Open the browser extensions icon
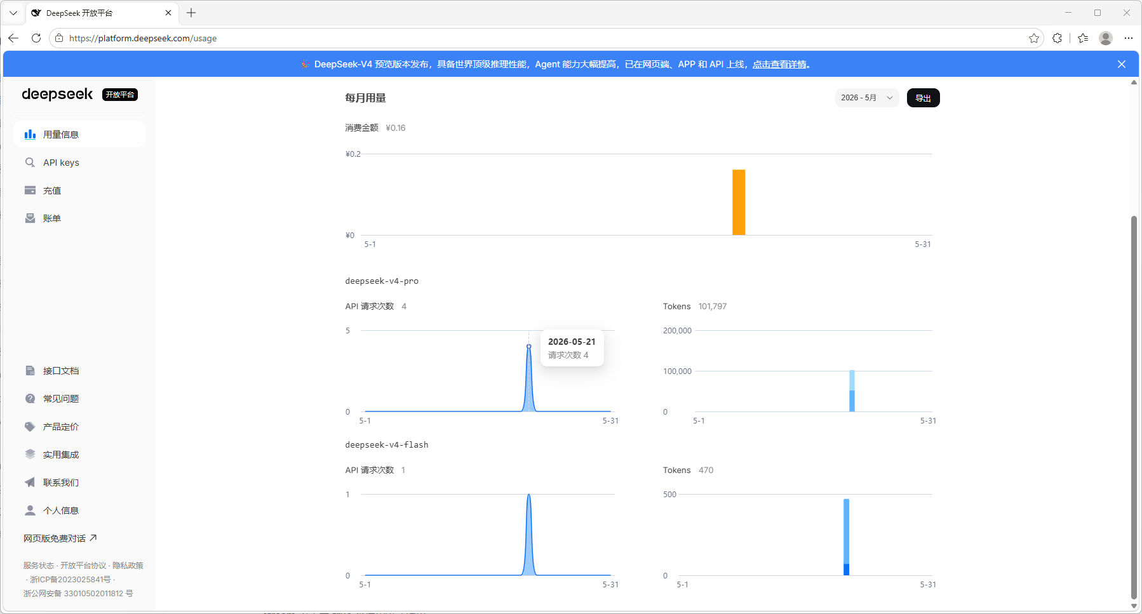Screen dimensions: 1142x614 1057,38
